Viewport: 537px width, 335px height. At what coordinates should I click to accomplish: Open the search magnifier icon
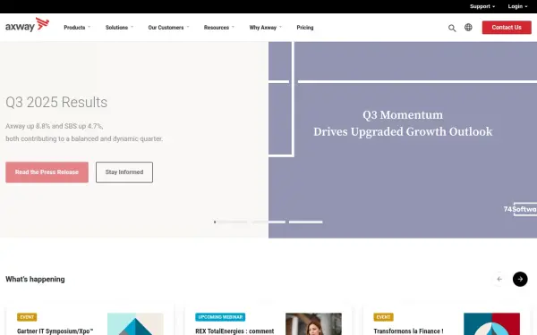[452, 28]
